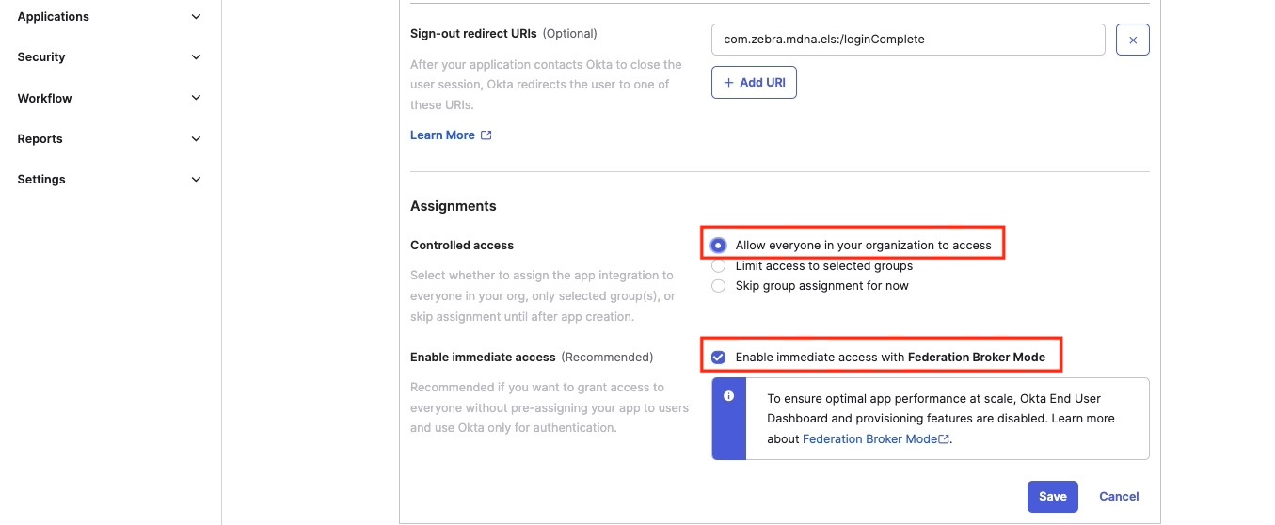Choose Skip group assignment for now
The height and width of the screenshot is (525, 1275).
pyautogui.click(x=719, y=286)
